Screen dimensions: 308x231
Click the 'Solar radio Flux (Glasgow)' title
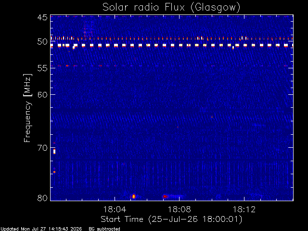(x=171, y=8)
